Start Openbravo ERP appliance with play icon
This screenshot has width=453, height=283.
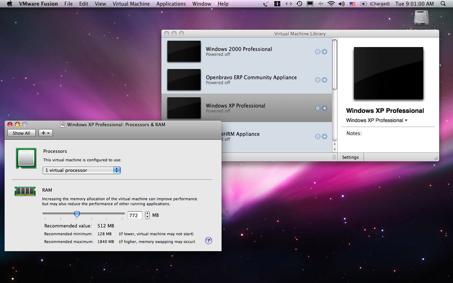[325, 80]
